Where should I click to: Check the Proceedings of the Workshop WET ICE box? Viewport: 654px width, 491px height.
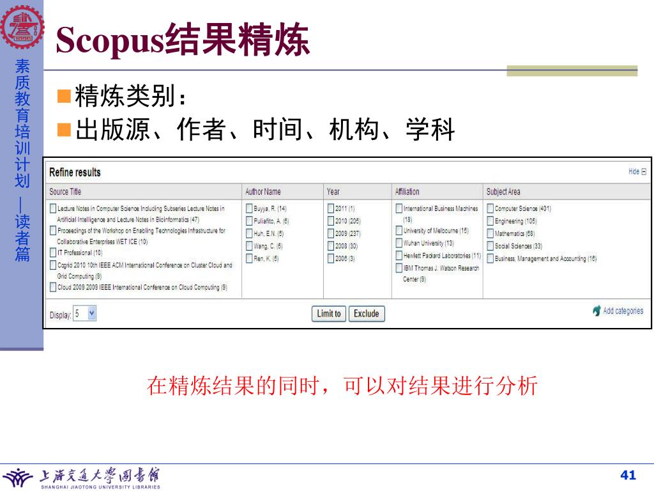pyautogui.click(x=53, y=230)
